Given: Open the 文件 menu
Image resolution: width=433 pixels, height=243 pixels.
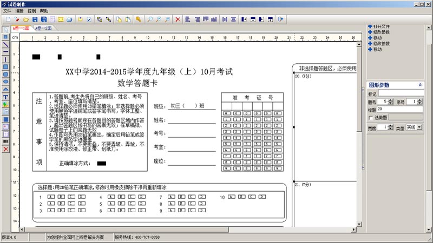Looking at the screenshot, I should pyautogui.click(x=7, y=11).
